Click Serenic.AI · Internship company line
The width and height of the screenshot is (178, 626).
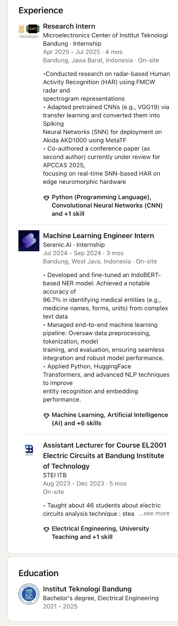pyautogui.click(x=74, y=245)
